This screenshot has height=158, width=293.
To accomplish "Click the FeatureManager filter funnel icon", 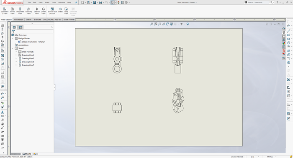I will (13, 31).
